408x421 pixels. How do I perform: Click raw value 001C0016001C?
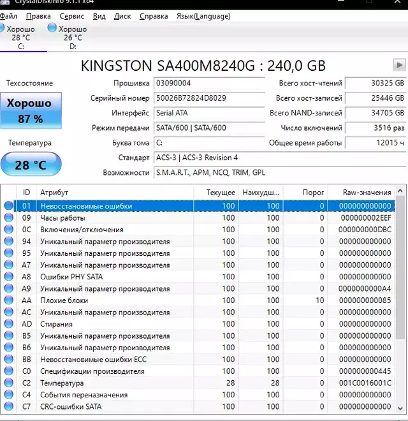[365, 383]
